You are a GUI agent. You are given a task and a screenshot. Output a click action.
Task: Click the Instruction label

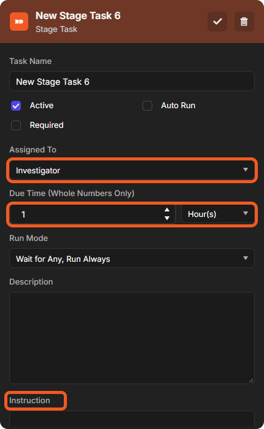pyautogui.click(x=29, y=401)
